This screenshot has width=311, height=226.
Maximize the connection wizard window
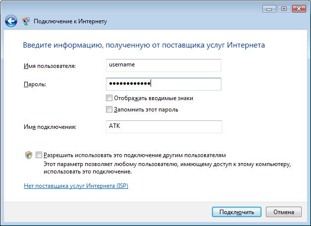click(284, 9)
